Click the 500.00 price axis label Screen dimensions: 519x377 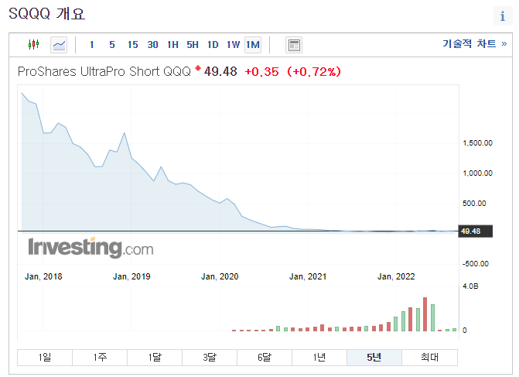click(474, 204)
